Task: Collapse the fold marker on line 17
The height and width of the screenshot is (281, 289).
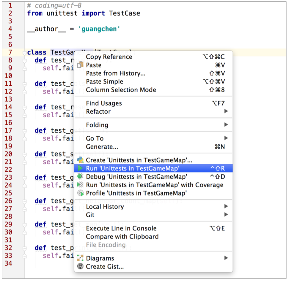Action: (x=24, y=131)
